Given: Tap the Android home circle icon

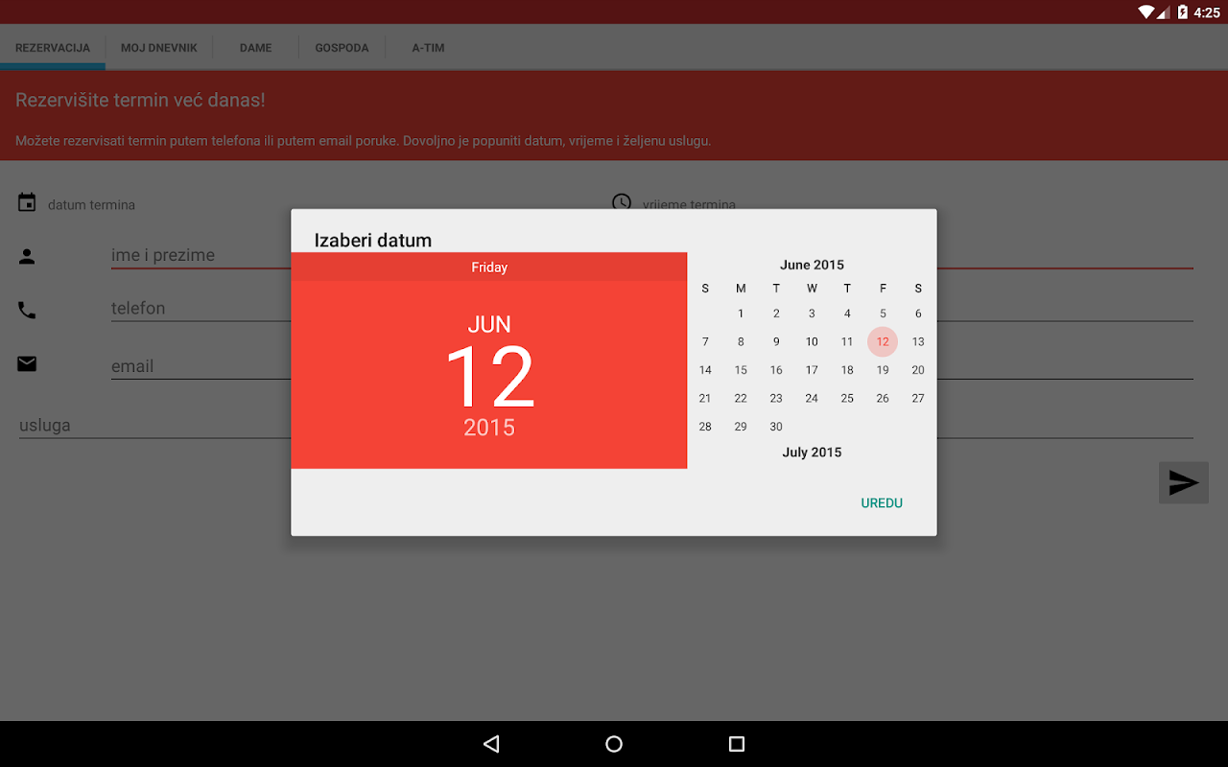Looking at the screenshot, I should click(614, 744).
